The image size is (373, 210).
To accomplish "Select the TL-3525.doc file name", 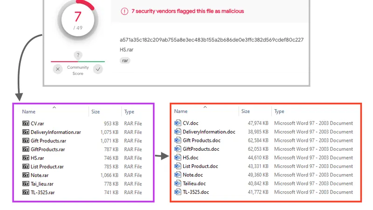I will 196,192.
